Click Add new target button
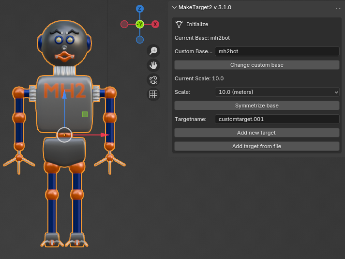345x259 pixels. click(x=256, y=133)
